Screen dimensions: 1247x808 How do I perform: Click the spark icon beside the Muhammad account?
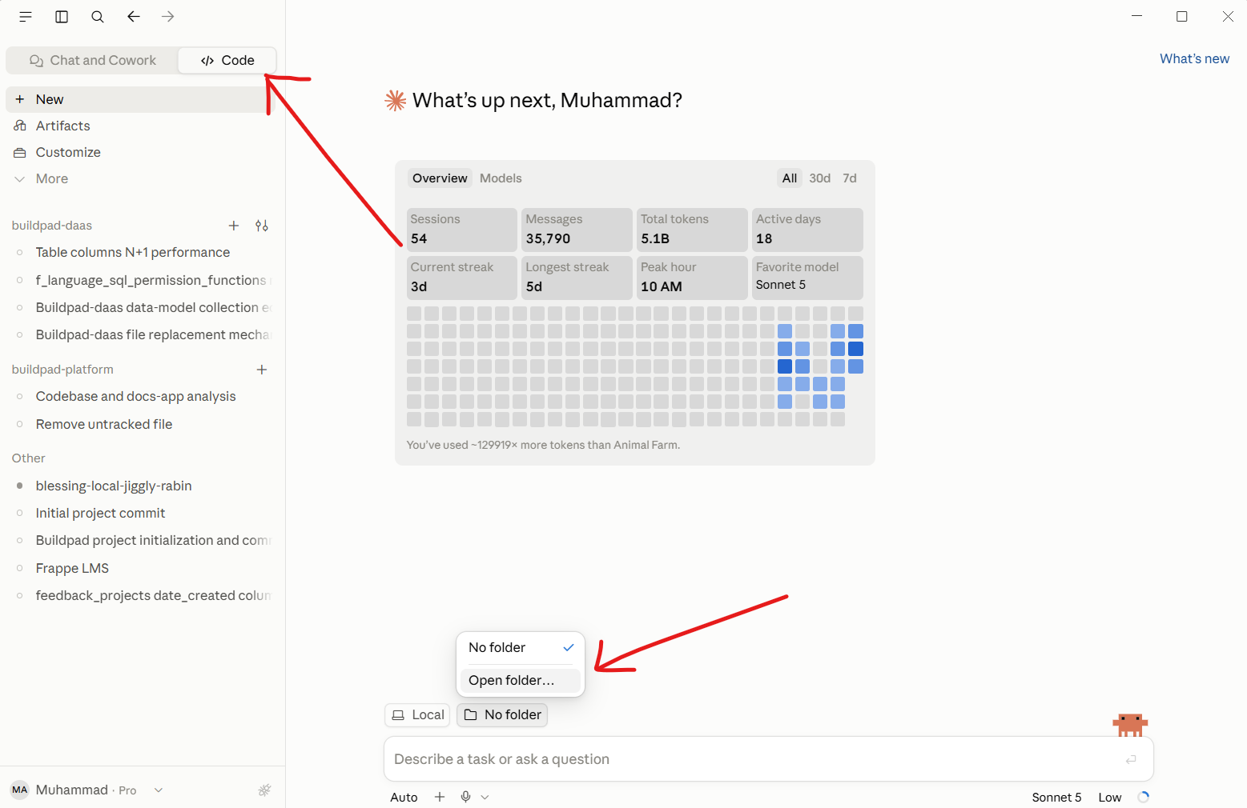(x=264, y=790)
